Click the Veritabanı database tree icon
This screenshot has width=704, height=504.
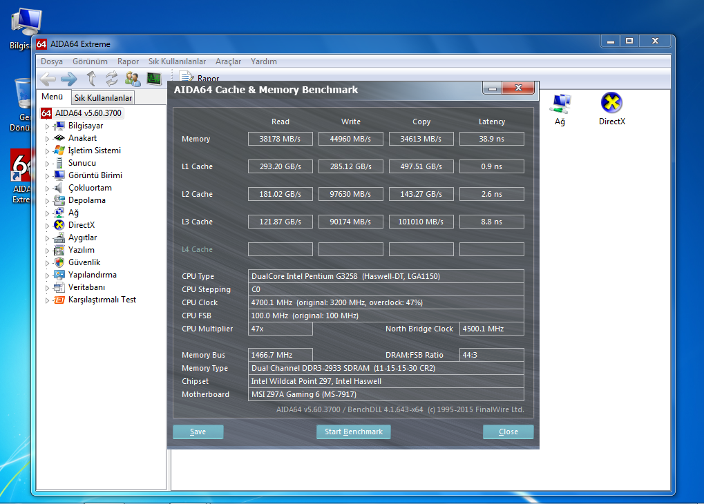[x=59, y=287]
